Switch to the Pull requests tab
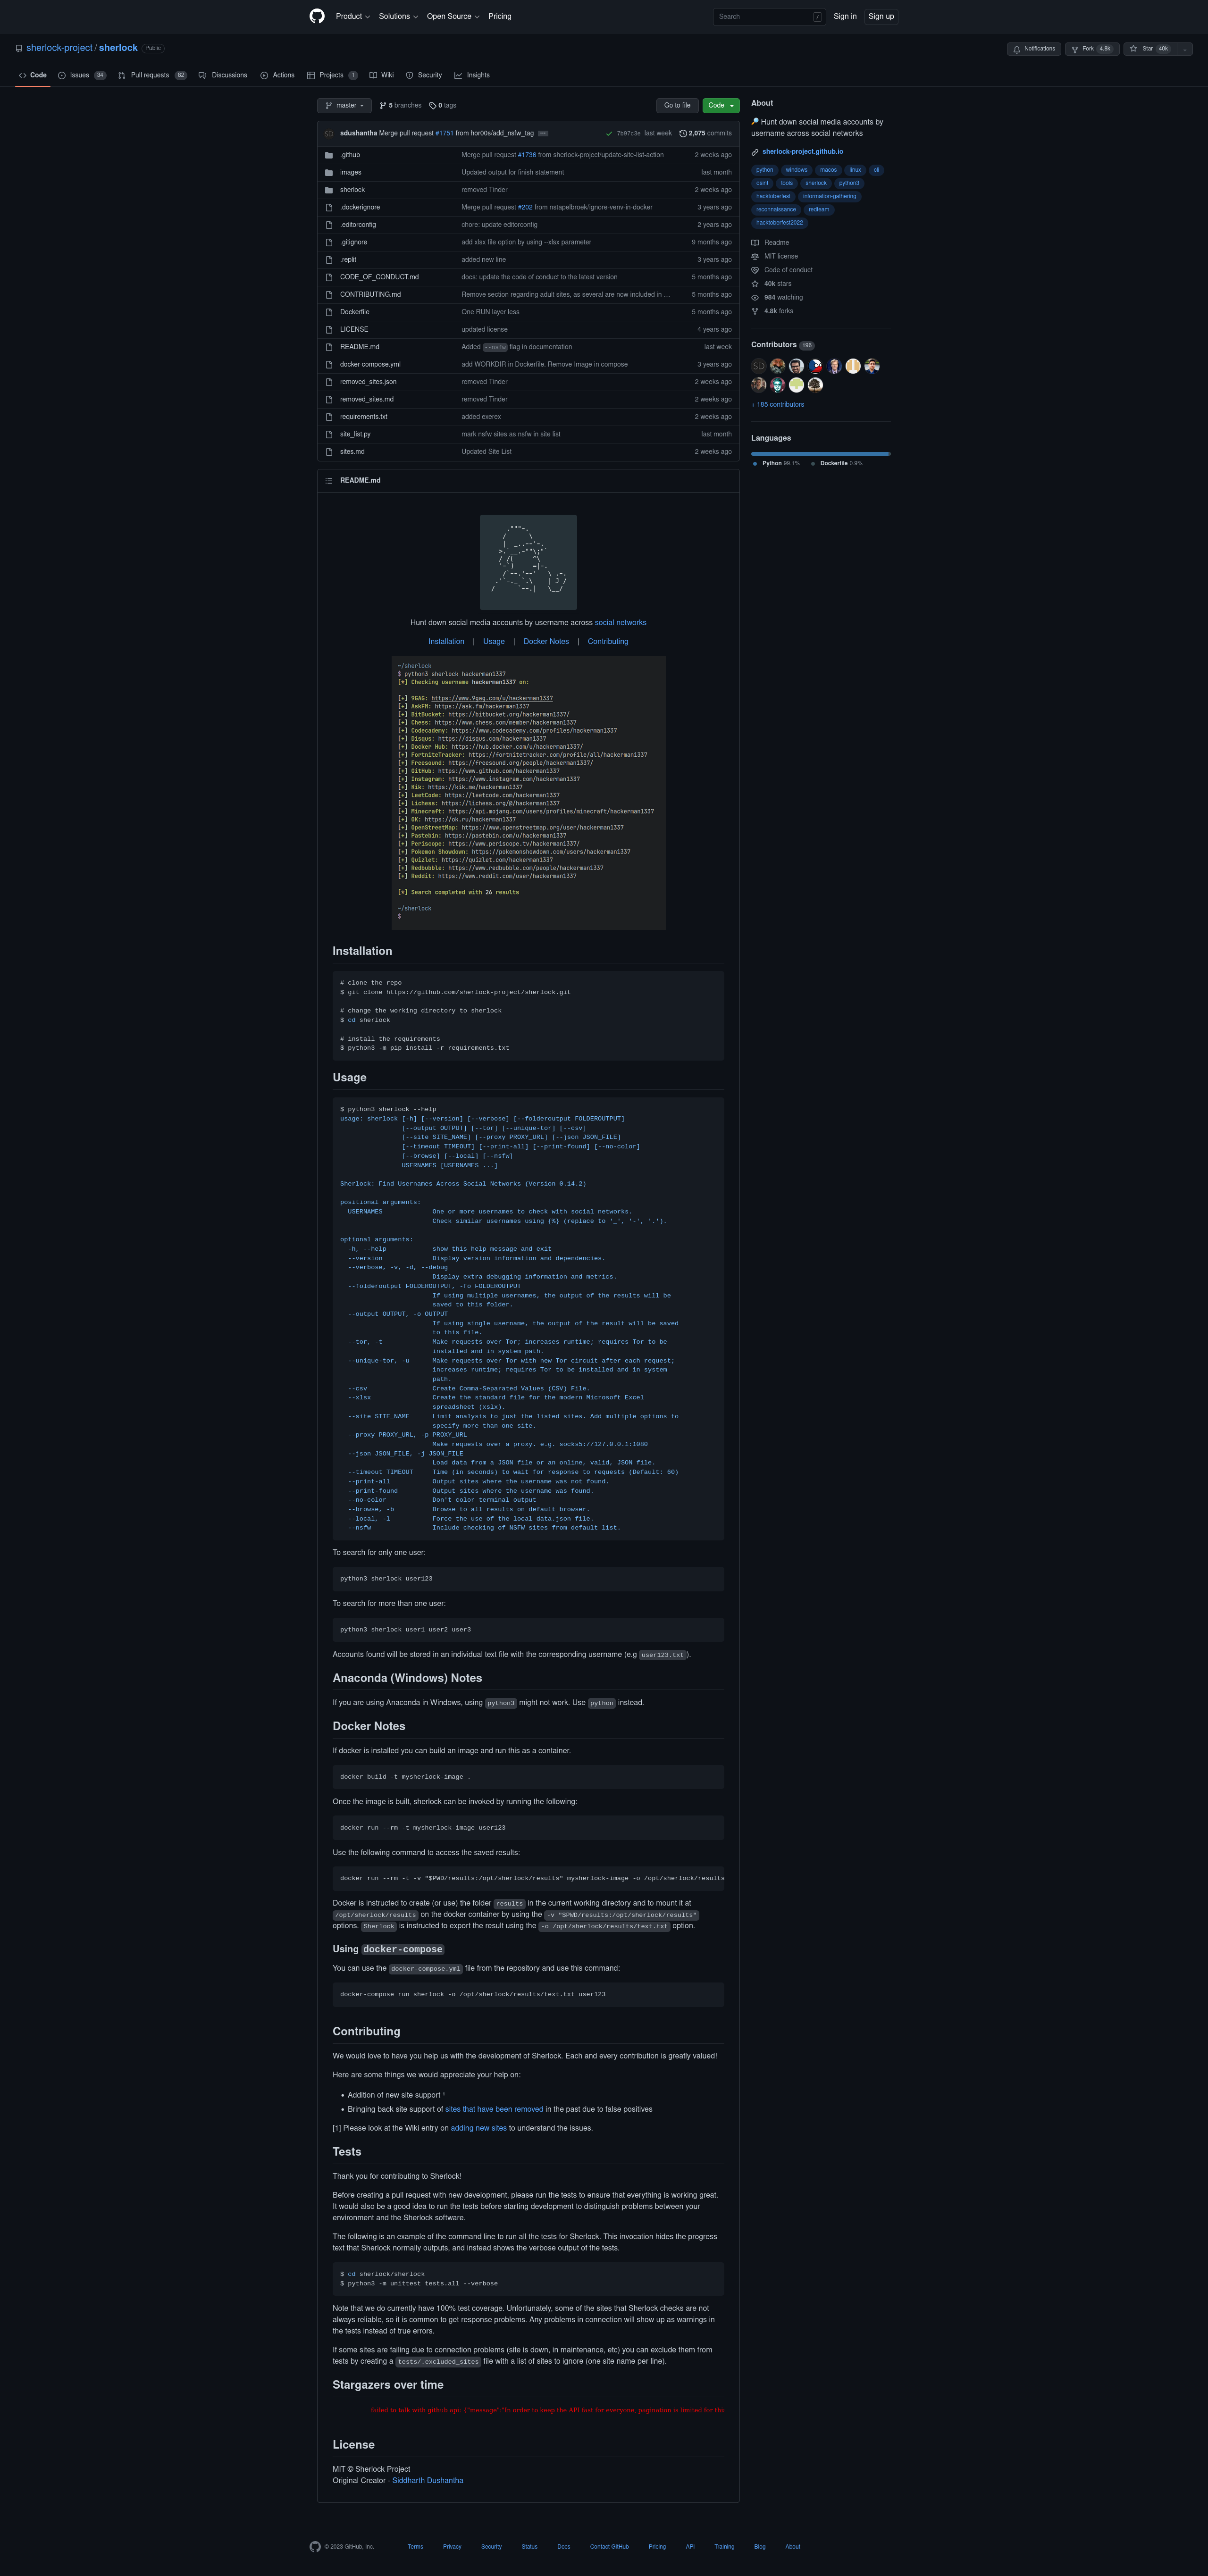 coord(152,75)
